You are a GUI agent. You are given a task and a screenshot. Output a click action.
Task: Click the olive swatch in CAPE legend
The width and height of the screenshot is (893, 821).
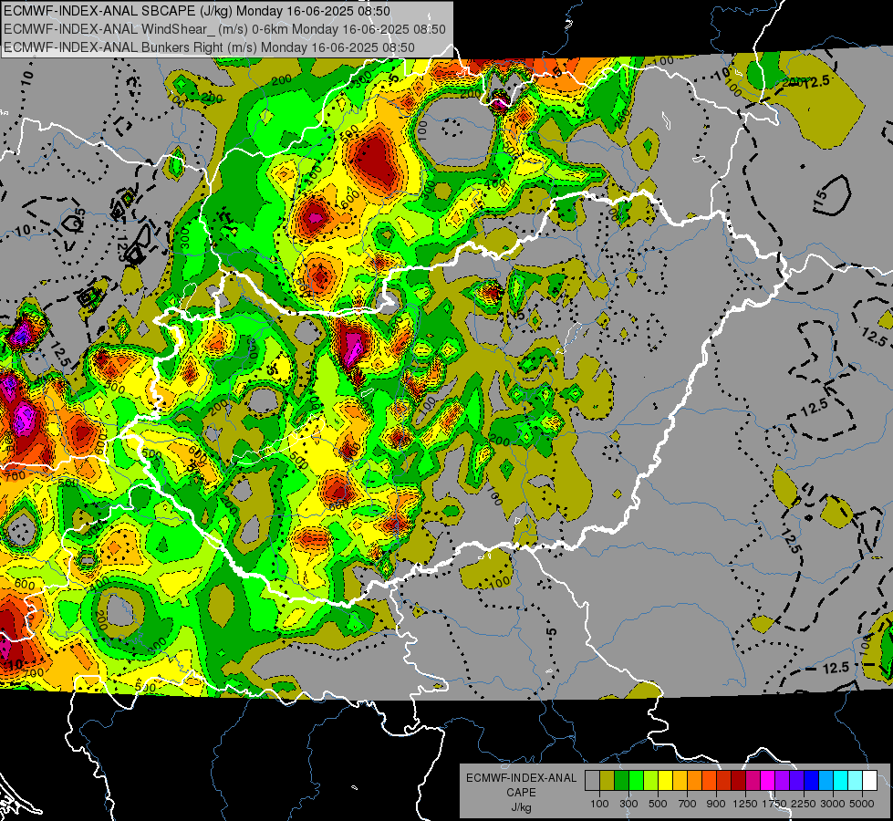607,781
